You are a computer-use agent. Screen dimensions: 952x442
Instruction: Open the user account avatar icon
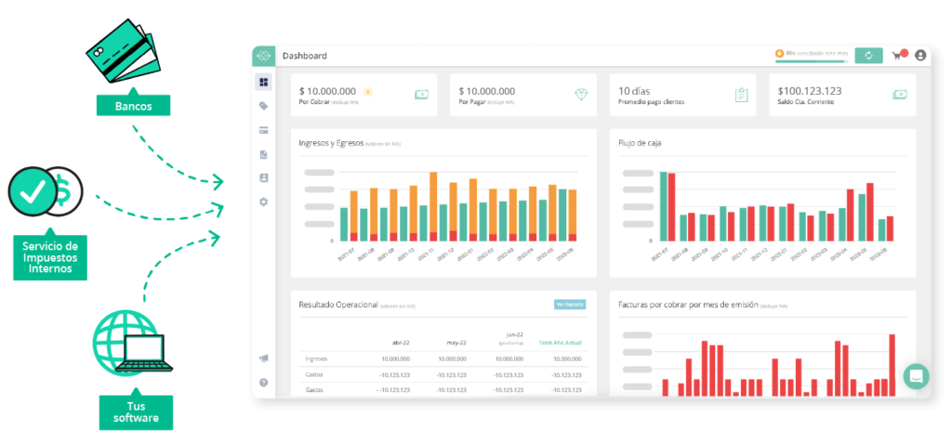[920, 56]
